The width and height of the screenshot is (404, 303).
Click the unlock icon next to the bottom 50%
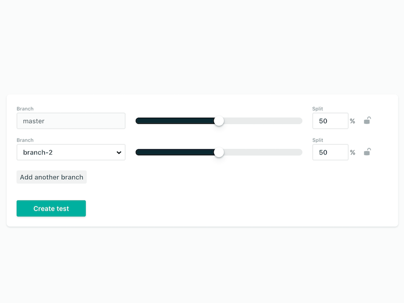point(367,152)
